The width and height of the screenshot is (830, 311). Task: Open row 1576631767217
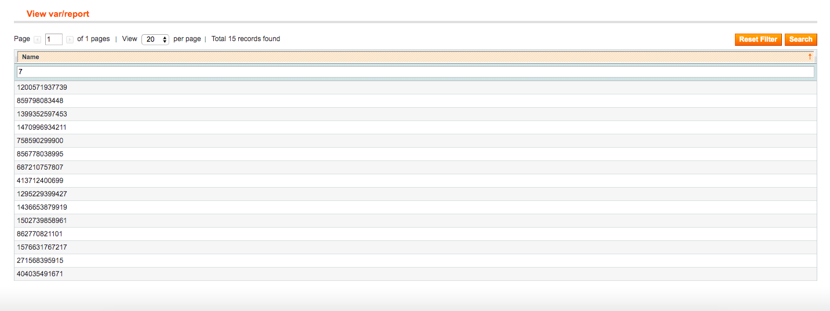click(x=416, y=247)
